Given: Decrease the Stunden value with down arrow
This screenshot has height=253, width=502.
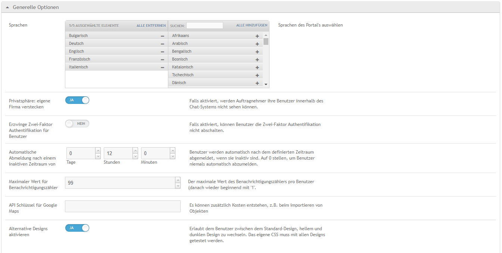Looking at the screenshot, I should pos(135,156).
